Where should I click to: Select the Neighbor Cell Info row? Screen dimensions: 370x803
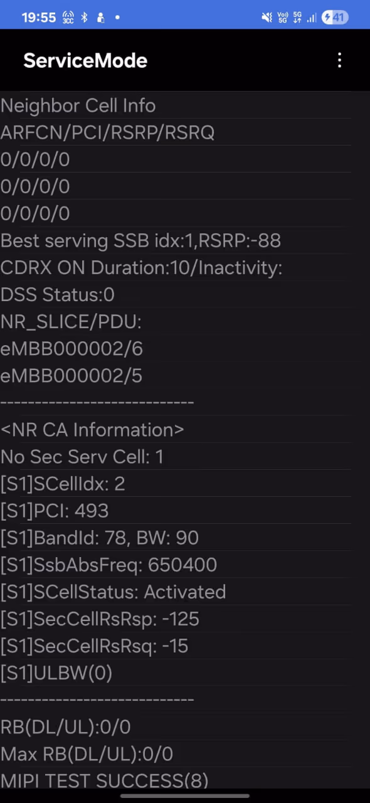176,105
